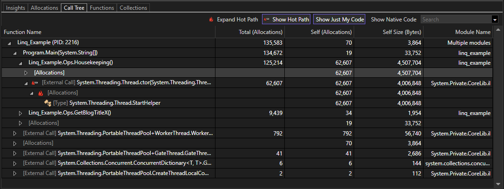The width and height of the screenshot is (504, 189).
Task: Switch to the Functions tab
Action: [101, 8]
